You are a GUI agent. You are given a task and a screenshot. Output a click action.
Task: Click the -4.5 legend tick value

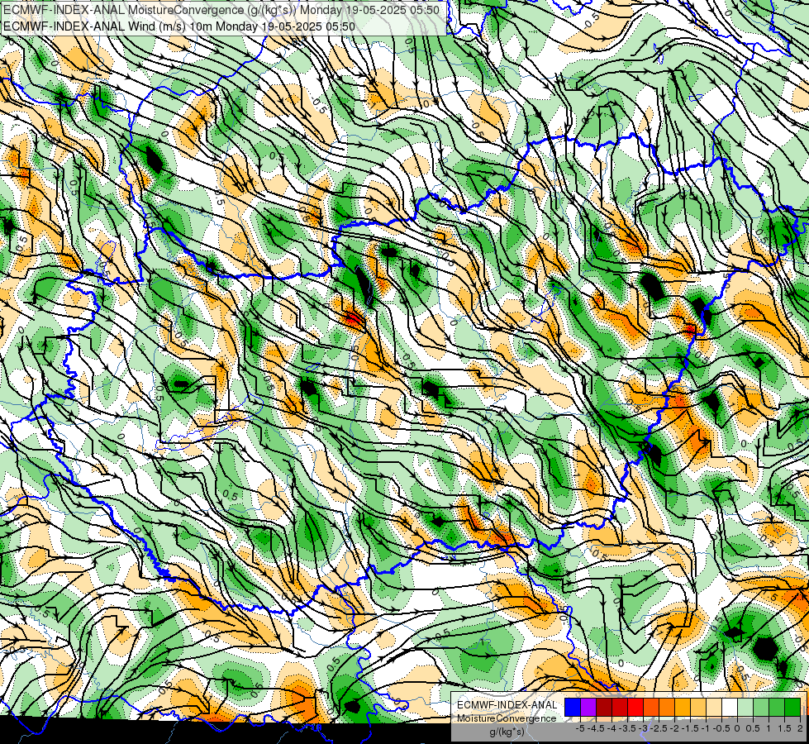[x=597, y=728]
